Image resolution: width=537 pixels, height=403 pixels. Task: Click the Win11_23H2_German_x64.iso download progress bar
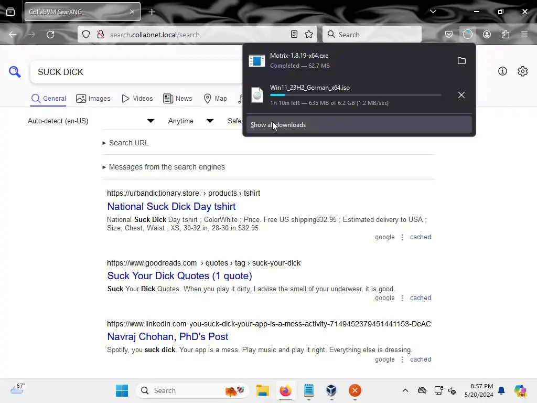click(356, 95)
